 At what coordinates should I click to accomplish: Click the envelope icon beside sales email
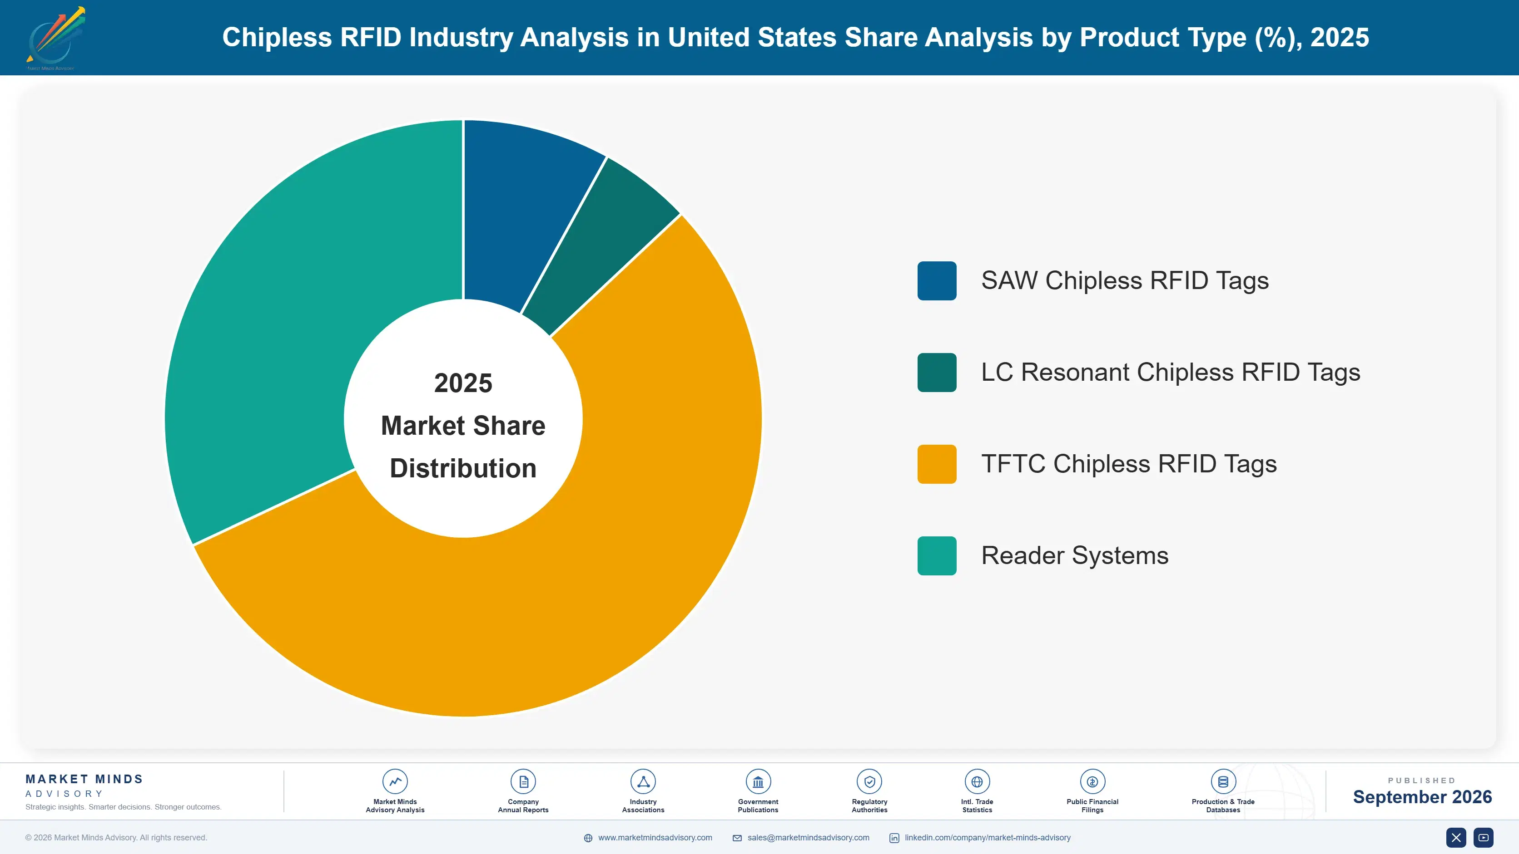point(737,838)
